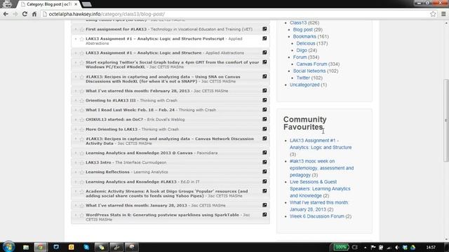Open the Social Networks category
Viewport: 449px width, 252px height.
pyautogui.click(x=309, y=71)
